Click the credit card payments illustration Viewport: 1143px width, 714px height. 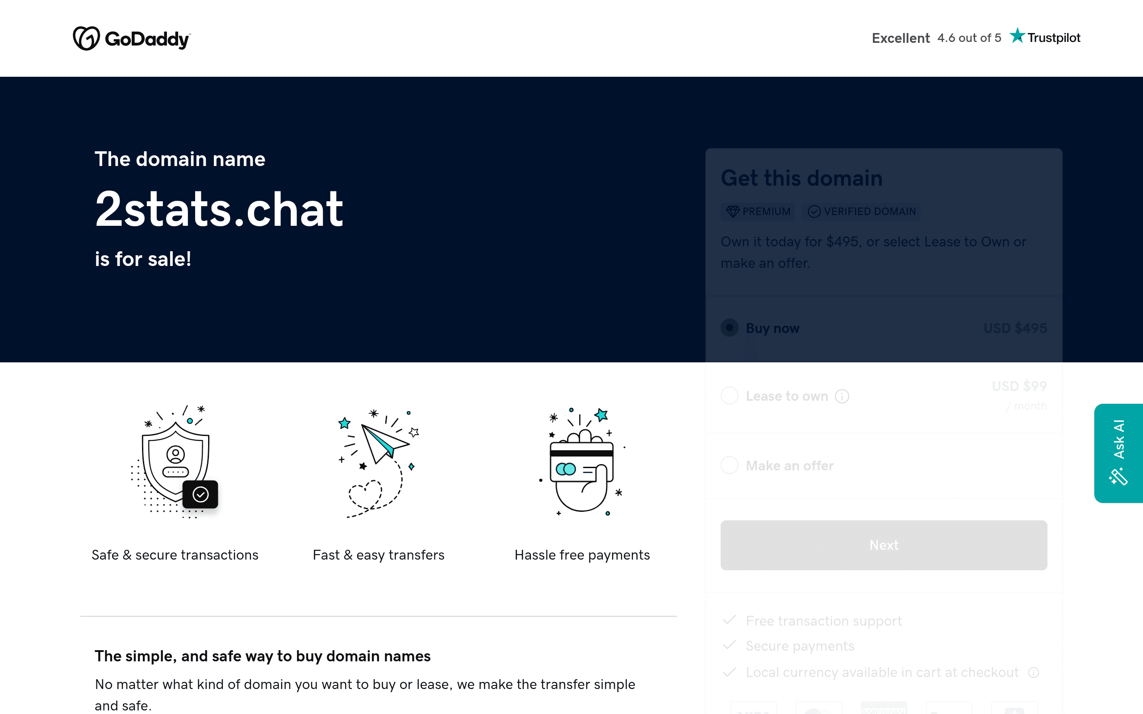[x=582, y=461]
